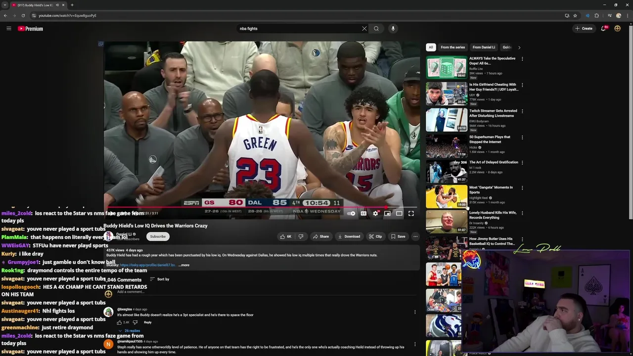The image size is (633, 356).
Task: Bookmark this page with the star icon
Action: pyautogui.click(x=575, y=15)
